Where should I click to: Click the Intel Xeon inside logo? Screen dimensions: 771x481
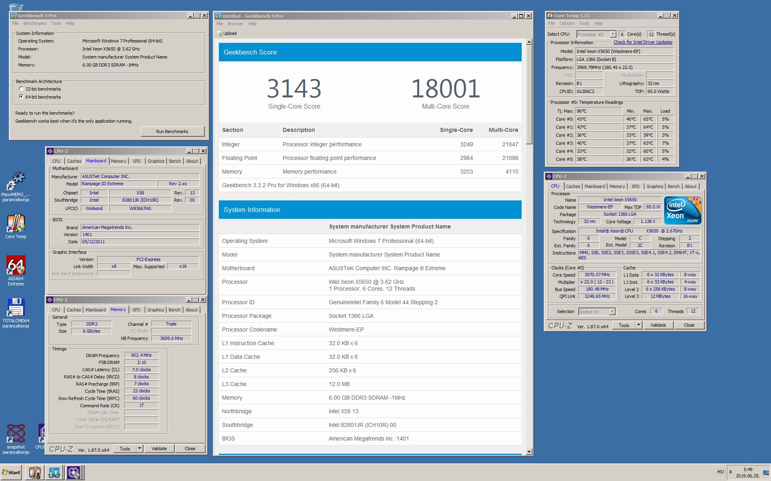(x=682, y=210)
